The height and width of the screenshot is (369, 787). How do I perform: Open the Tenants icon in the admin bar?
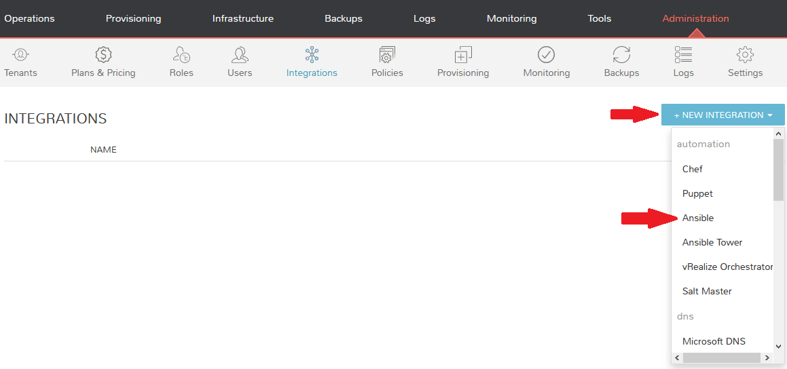(20, 55)
